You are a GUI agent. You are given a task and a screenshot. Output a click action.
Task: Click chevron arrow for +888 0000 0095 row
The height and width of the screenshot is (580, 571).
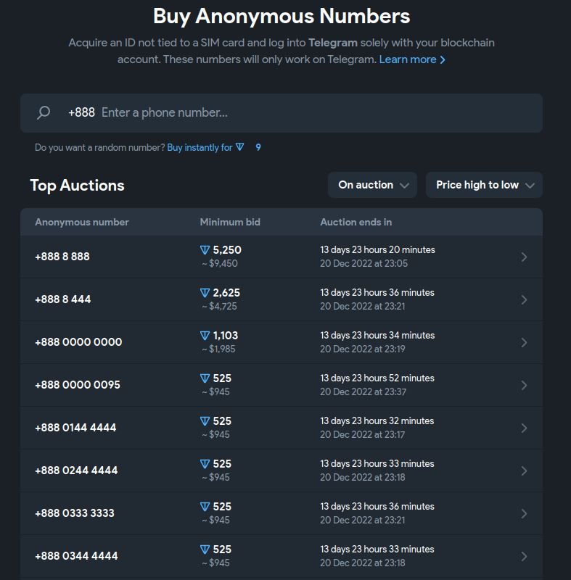click(524, 385)
